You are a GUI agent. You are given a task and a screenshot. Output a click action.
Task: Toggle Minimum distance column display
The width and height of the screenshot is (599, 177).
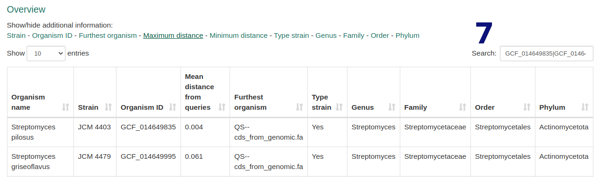[238, 35]
